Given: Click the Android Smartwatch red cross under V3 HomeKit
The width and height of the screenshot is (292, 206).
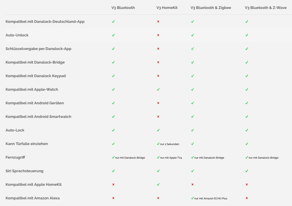Looking at the screenshot, I should 158,117.
